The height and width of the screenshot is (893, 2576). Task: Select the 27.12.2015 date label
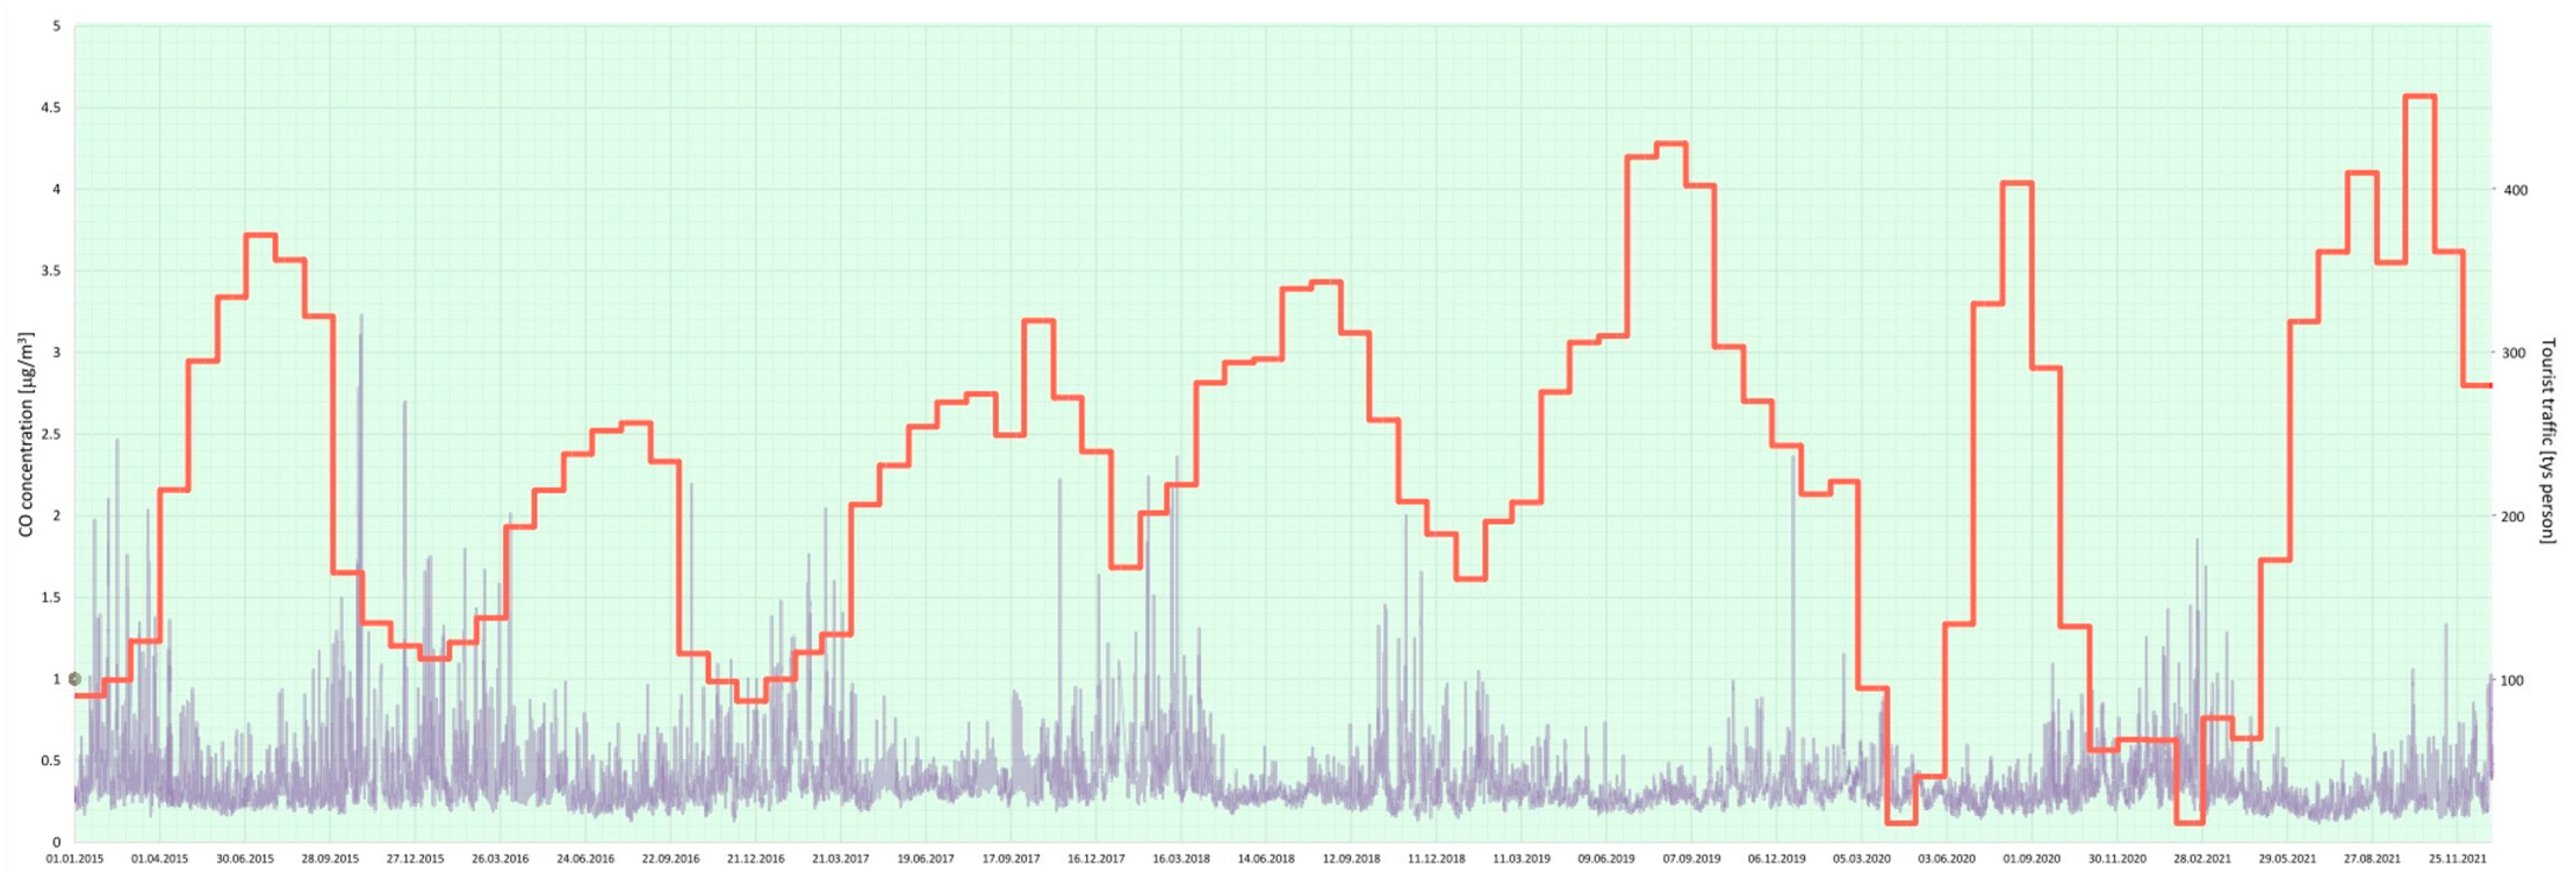(x=415, y=859)
